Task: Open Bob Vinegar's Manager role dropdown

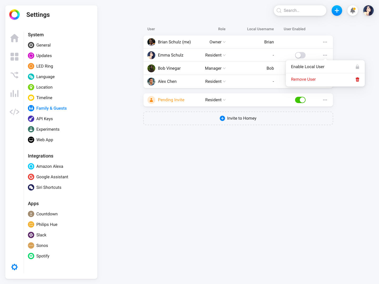Action: (215, 68)
